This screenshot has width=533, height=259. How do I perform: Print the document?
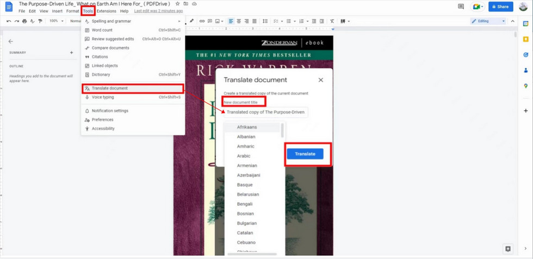pyautogui.click(x=24, y=21)
